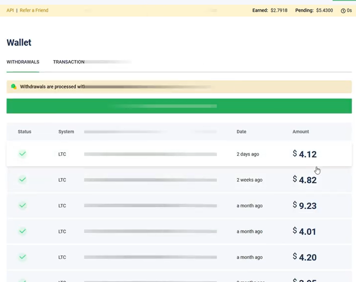Switch to the Withdrawals tab
This screenshot has height=282, width=356.
[23, 62]
